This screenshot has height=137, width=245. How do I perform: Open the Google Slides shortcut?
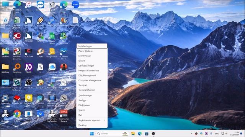[52, 53]
